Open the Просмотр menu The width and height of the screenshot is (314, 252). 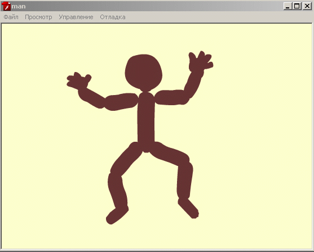(38, 17)
